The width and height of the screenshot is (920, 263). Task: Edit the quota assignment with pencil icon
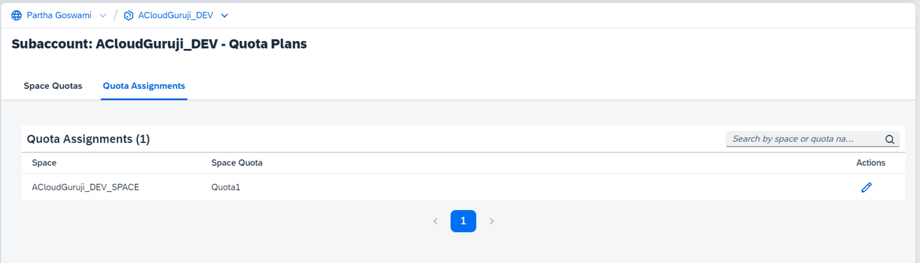point(866,187)
